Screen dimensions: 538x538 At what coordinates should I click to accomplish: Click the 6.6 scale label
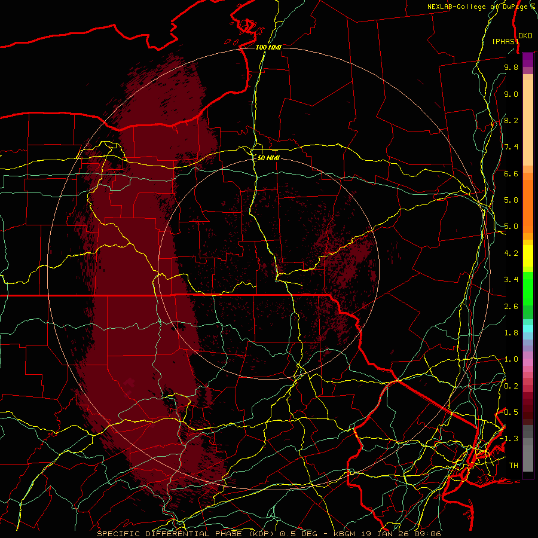coord(511,173)
